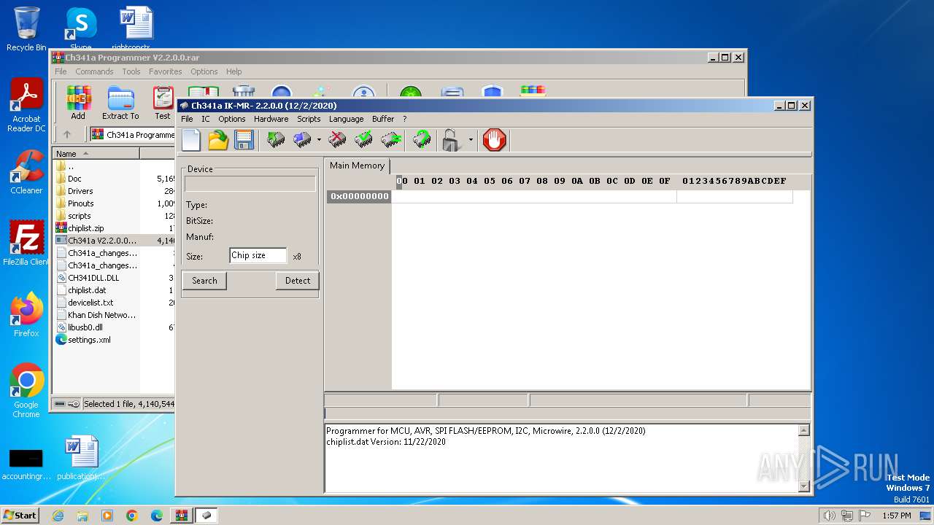
Task: Click WinRAR's Delete trash can icon
Action: (x=243, y=92)
